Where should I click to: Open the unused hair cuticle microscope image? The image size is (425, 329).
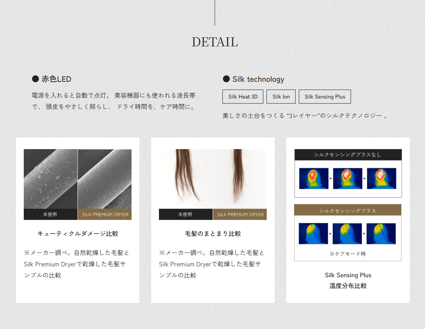pyautogui.click(x=51, y=179)
